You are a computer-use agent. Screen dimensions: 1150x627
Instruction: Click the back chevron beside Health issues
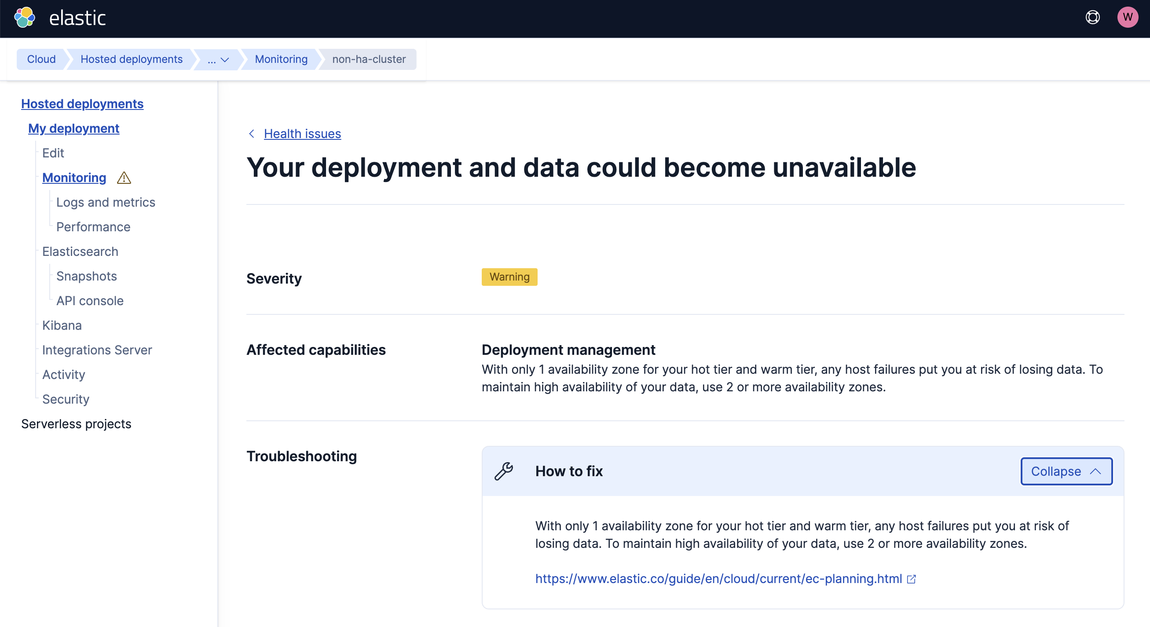click(251, 133)
